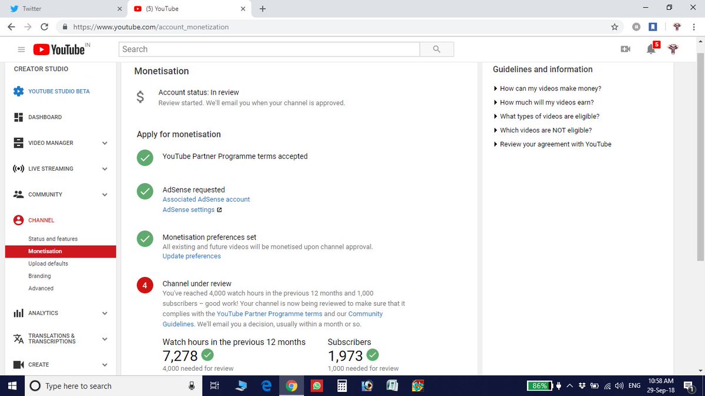
Task: Click the YouTube logo
Action: coord(62,49)
